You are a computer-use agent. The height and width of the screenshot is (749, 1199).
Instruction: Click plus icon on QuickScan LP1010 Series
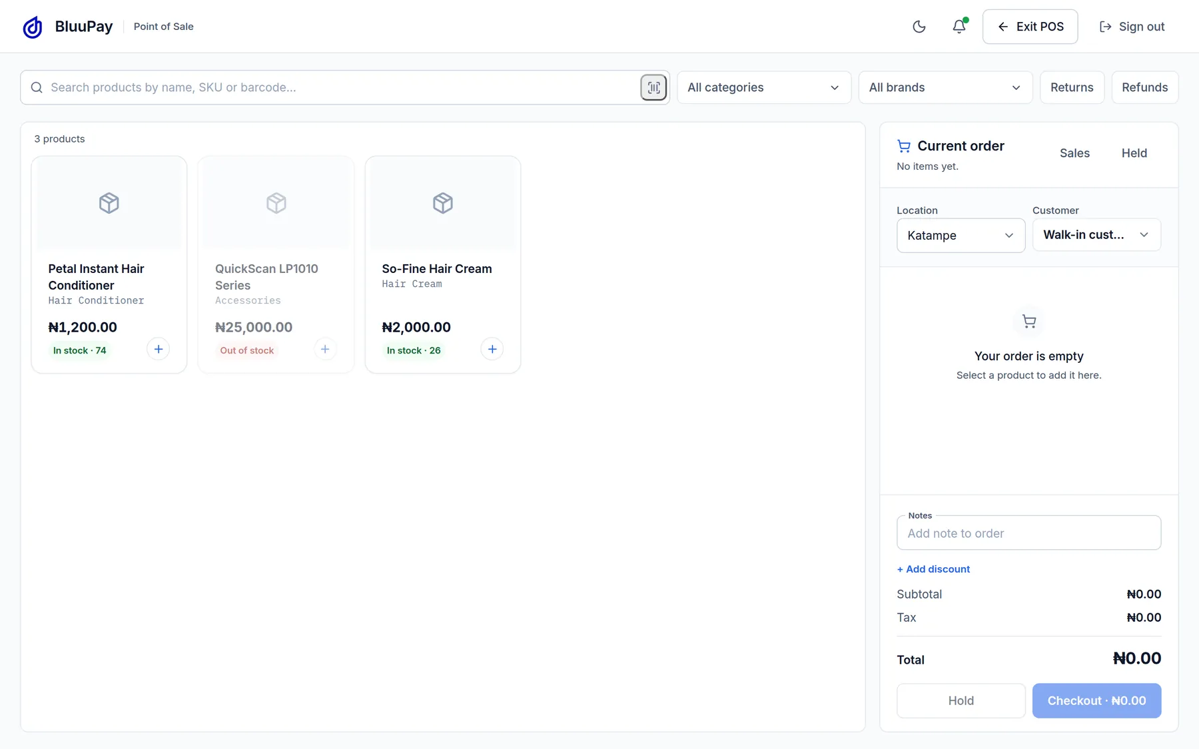[325, 349]
